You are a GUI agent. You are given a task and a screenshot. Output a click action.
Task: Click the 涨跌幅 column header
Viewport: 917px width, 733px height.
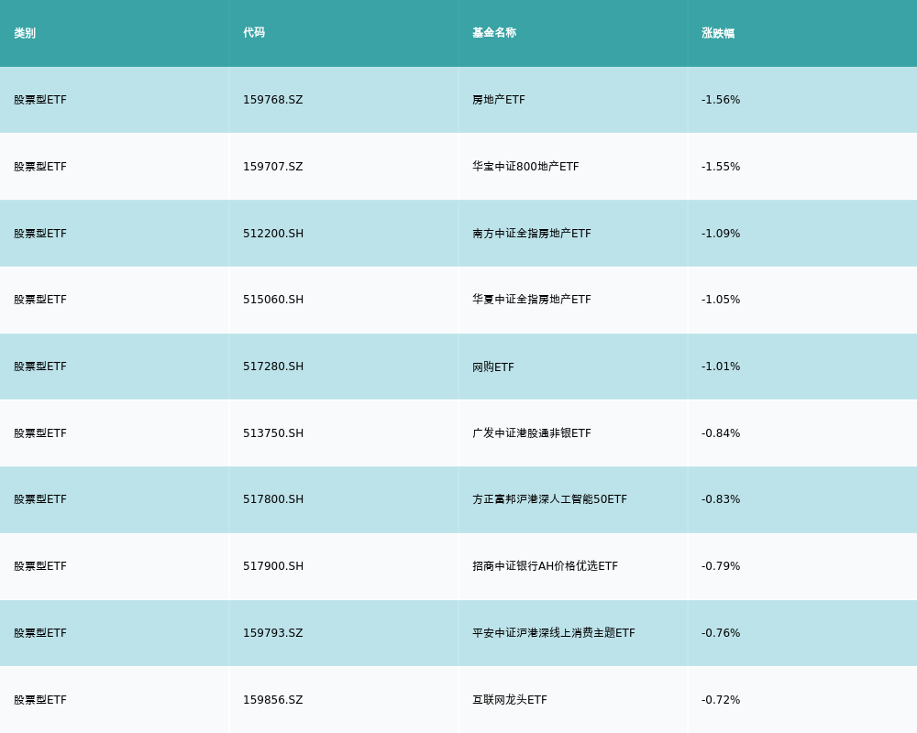[x=718, y=33]
